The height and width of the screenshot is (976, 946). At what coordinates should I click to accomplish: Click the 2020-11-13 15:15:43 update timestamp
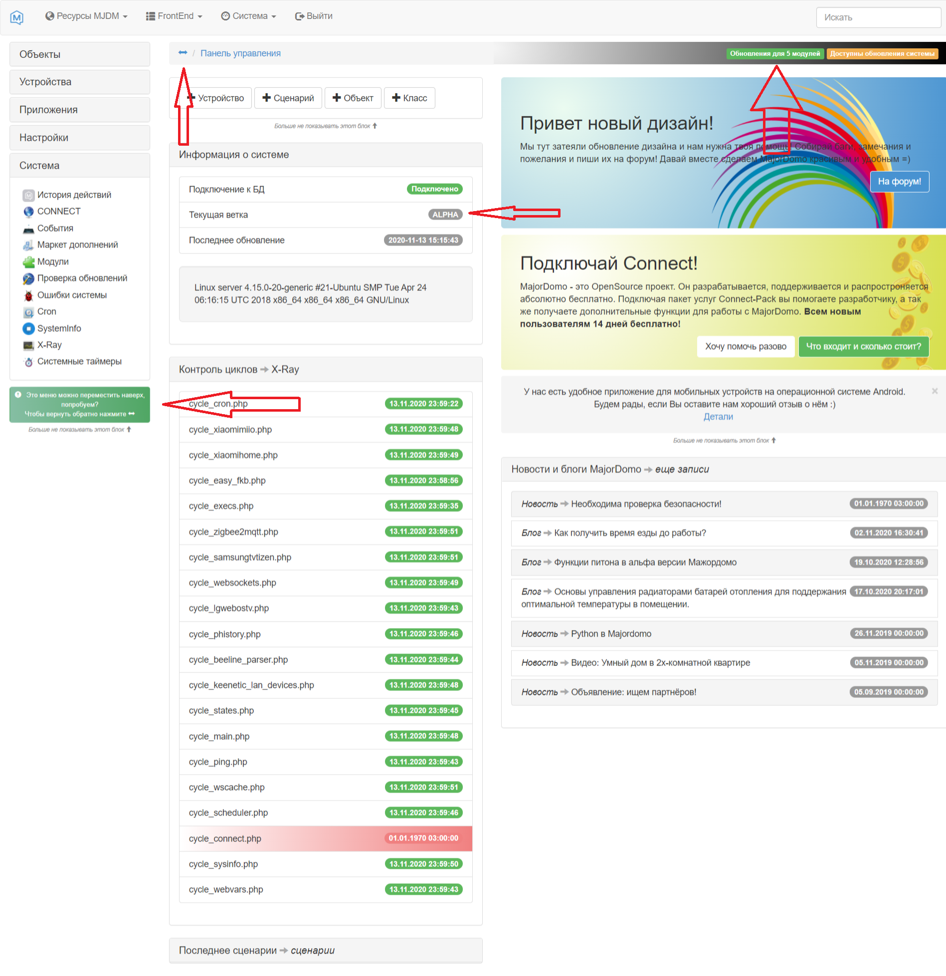(423, 240)
